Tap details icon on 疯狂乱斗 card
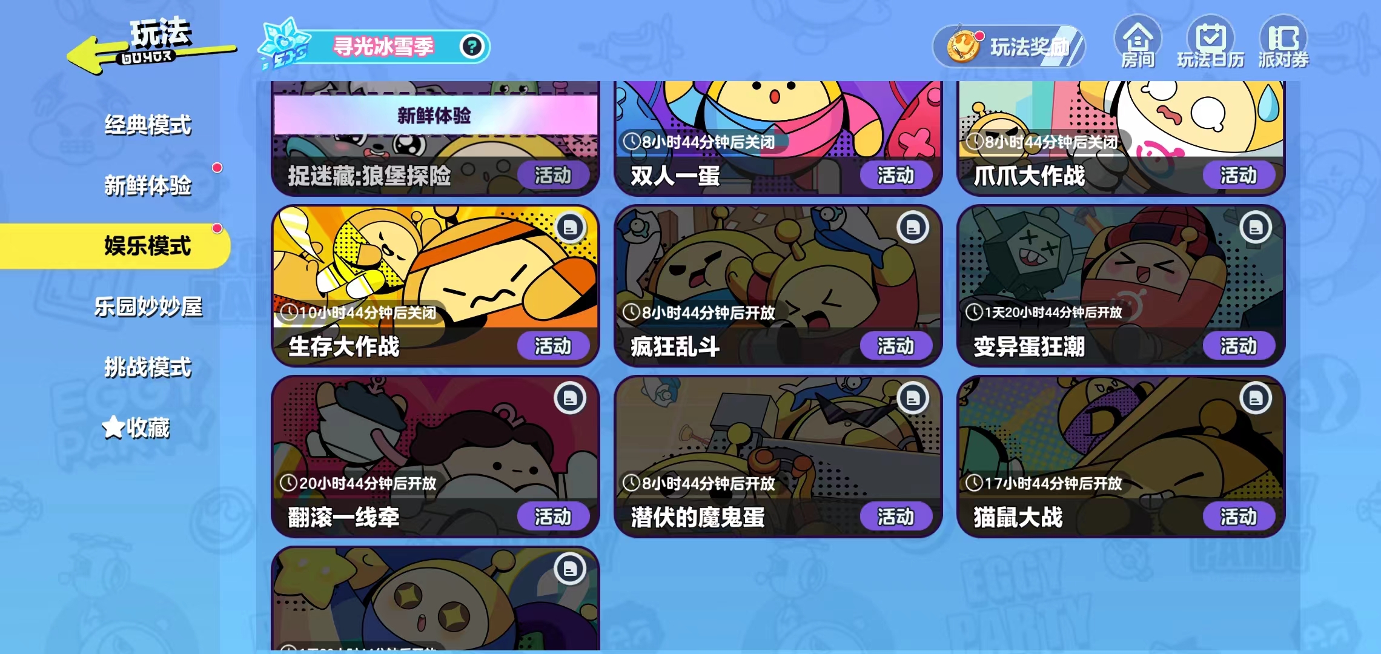 pos(913,228)
